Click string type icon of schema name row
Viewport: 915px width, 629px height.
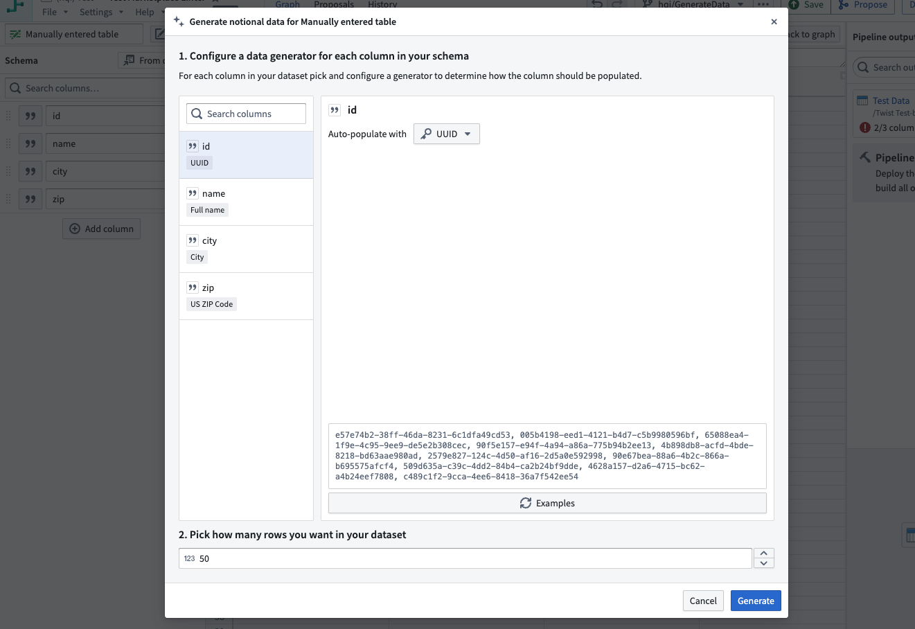coord(30,143)
